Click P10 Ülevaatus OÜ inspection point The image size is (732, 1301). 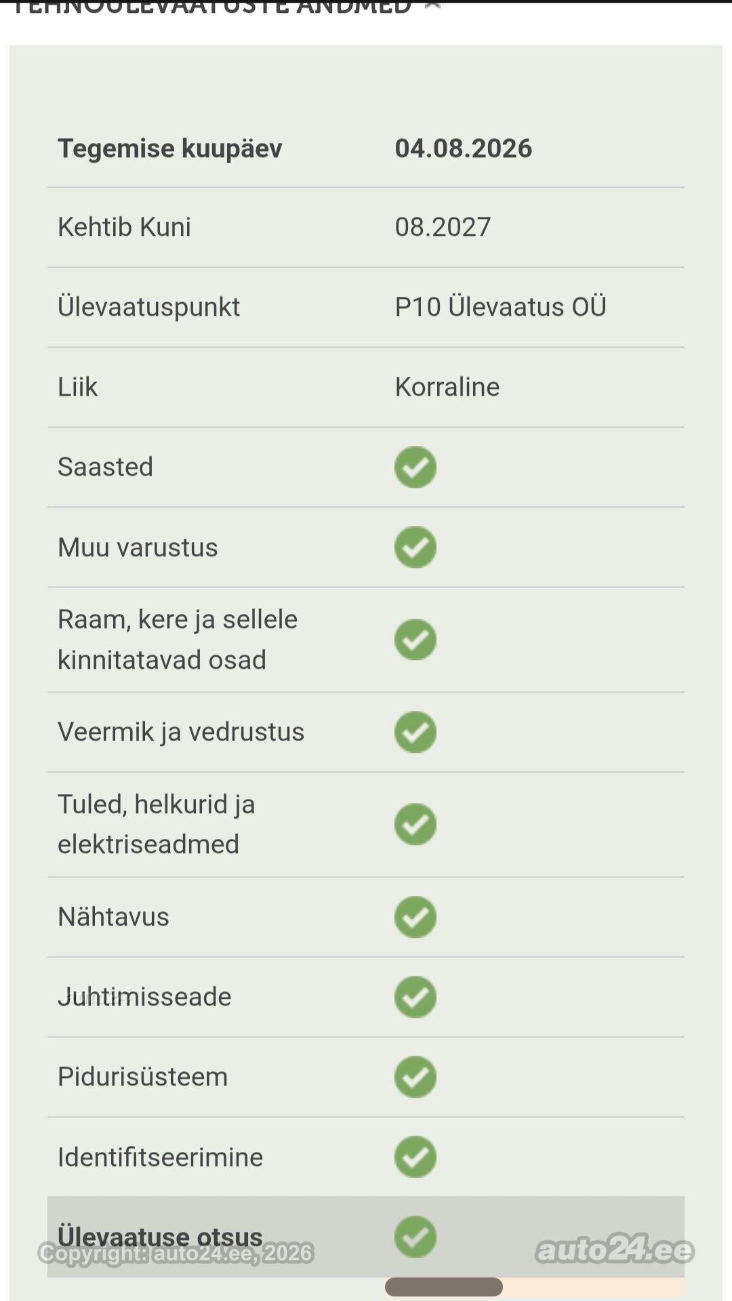500,307
